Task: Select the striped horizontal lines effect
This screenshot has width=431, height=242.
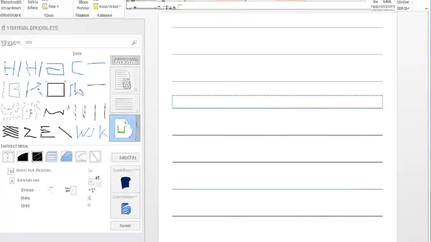Action: click(52, 156)
